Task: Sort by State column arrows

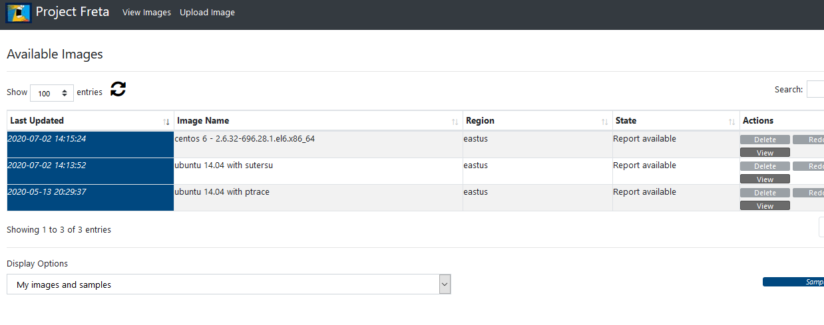Action: coord(731,122)
